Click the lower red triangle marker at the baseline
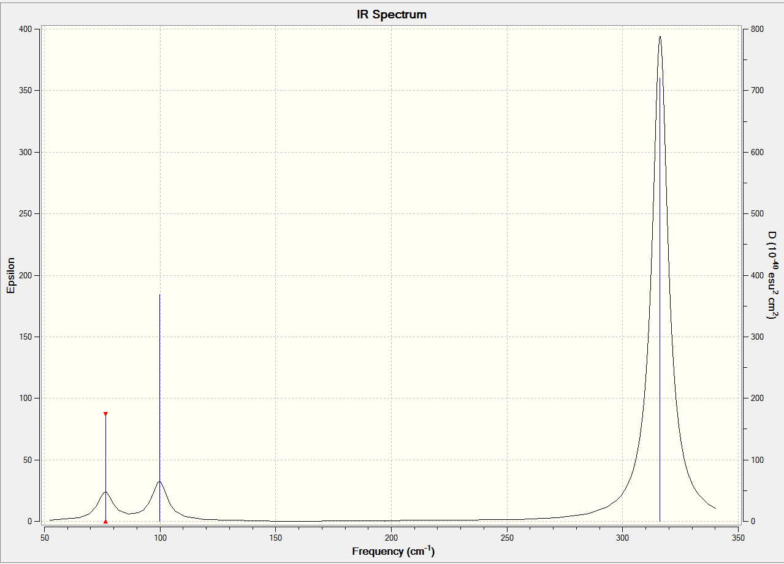Image resolution: width=784 pixels, height=564 pixels. 105,522
